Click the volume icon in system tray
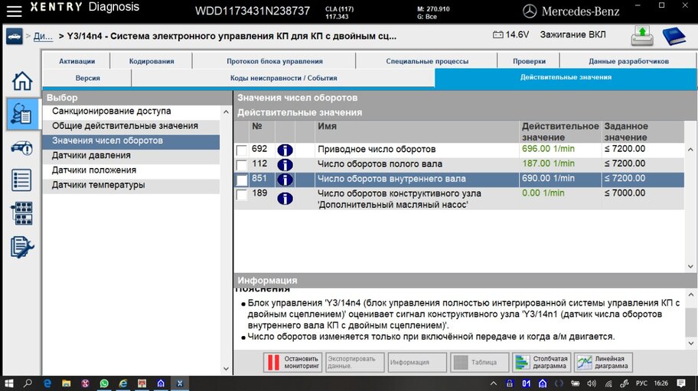698x391 pixels. pos(591,383)
